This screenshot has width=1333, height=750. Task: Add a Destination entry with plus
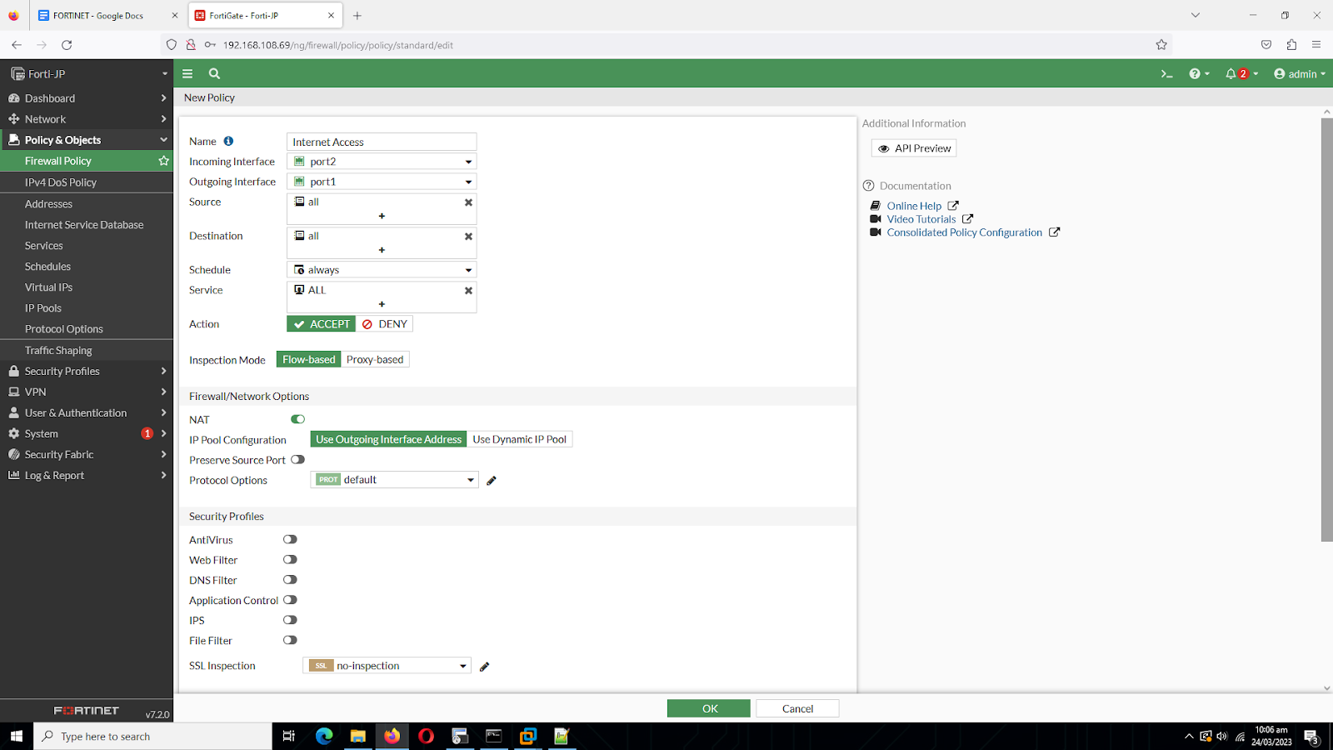pos(382,250)
